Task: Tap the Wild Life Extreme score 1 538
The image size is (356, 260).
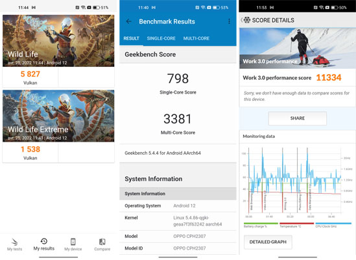Action: point(30,149)
